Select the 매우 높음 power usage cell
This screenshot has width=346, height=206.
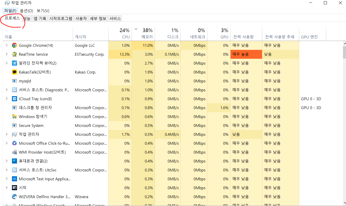click(x=246, y=54)
